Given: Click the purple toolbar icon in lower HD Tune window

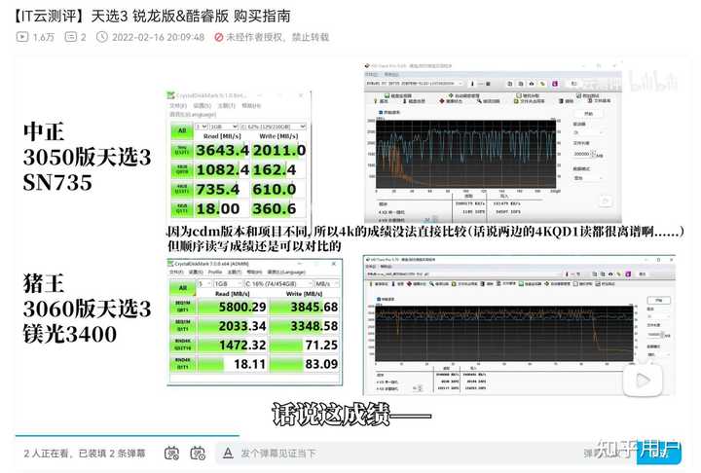Looking at the screenshot, I should (629, 273).
